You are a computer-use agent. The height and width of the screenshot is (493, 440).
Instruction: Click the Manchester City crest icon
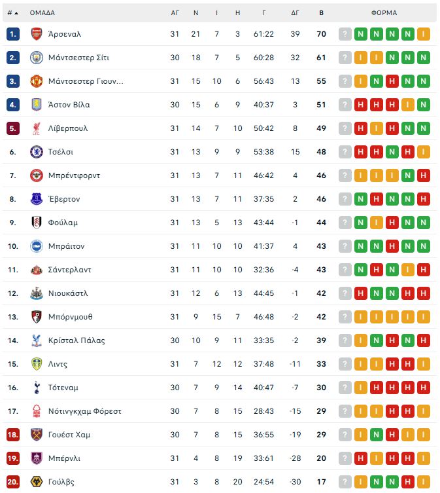click(36, 58)
